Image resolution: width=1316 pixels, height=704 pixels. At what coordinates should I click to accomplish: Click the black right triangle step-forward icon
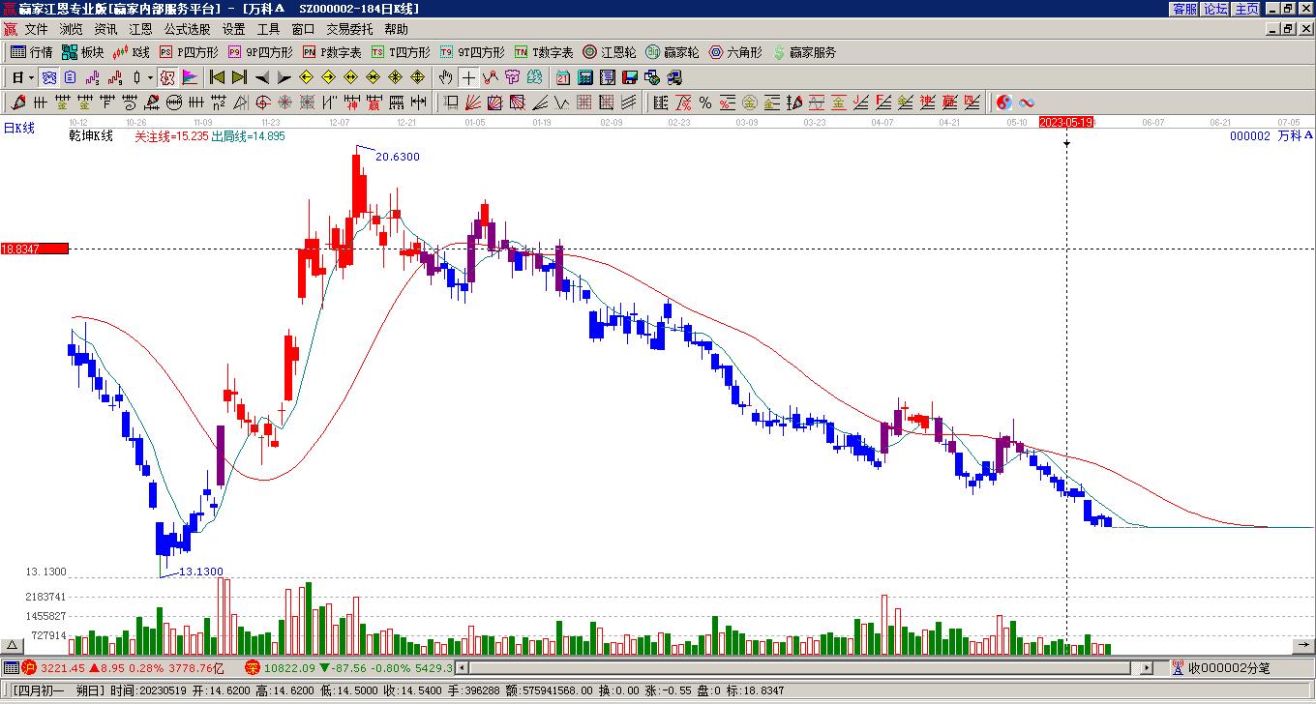(x=284, y=77)
